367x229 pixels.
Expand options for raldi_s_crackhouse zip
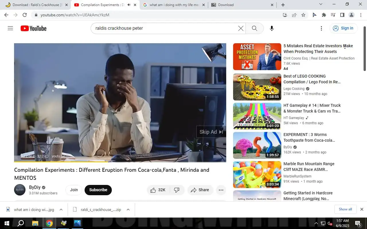128,210
